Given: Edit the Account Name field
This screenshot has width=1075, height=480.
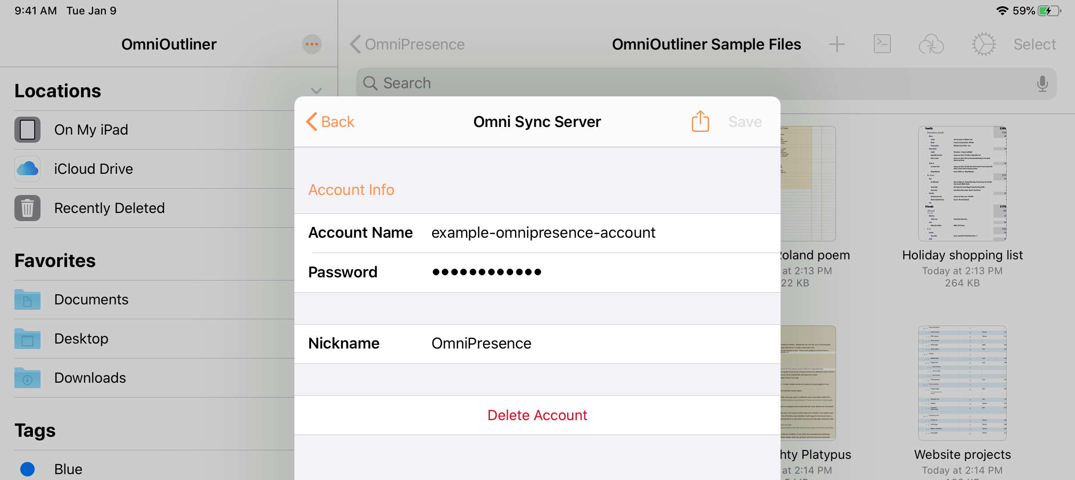Looking at the screenshot, I should (537, 233).
